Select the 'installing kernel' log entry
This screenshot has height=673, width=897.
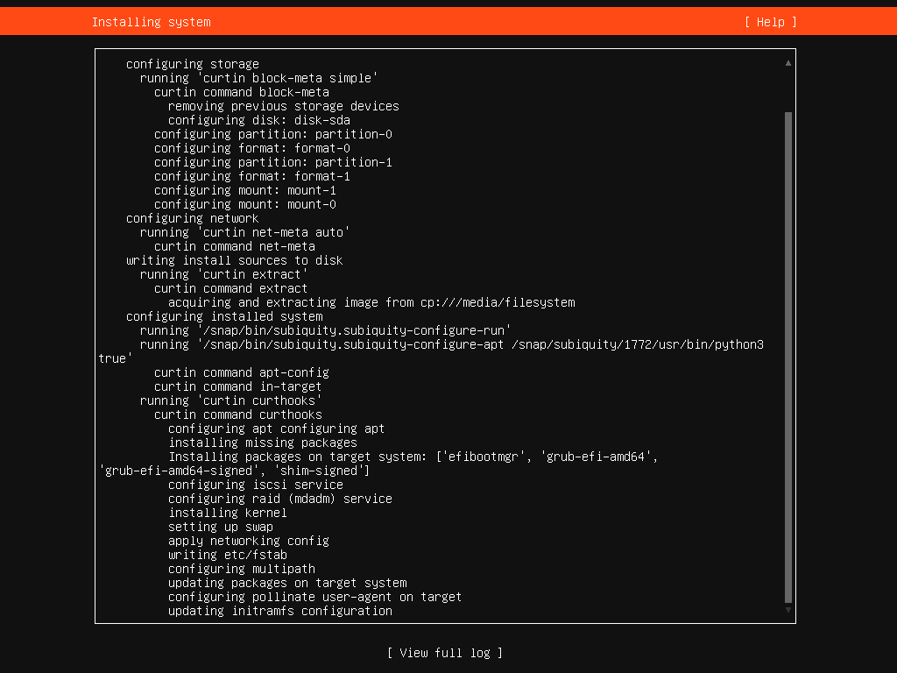(228, 513)
